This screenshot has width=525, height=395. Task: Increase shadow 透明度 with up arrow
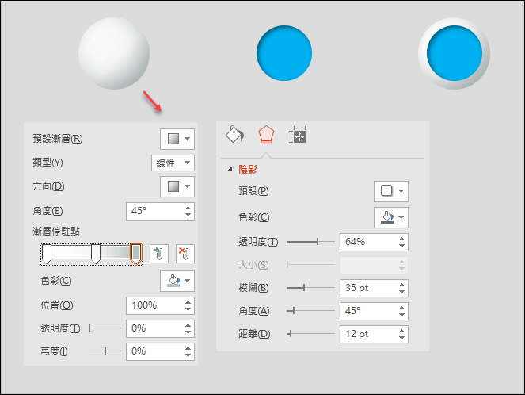tap(401, 239)
